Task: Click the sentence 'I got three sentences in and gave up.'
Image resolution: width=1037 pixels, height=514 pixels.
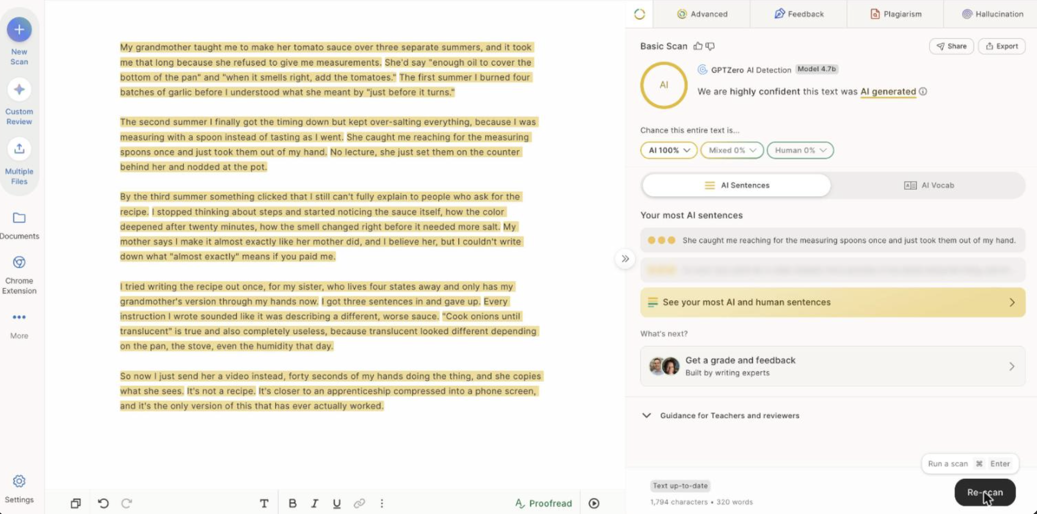Action: pos(400,302)
